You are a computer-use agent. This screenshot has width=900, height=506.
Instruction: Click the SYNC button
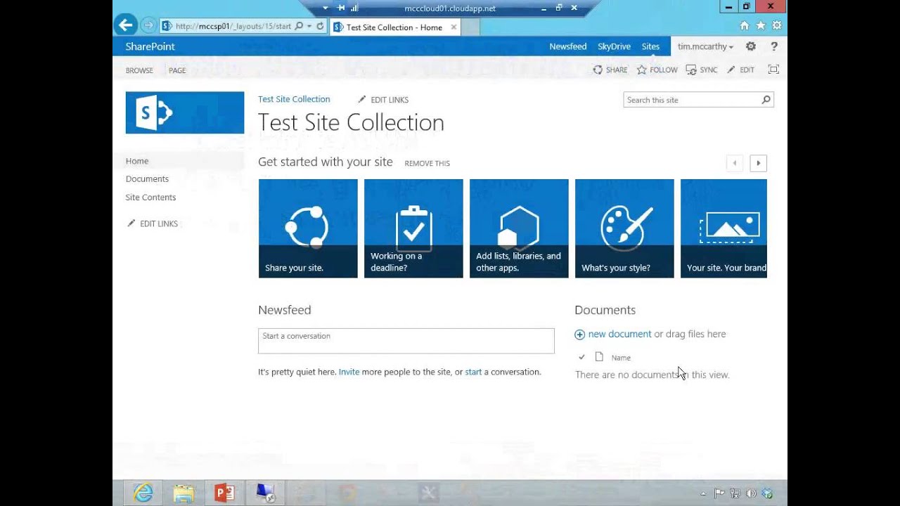(702, 70)
